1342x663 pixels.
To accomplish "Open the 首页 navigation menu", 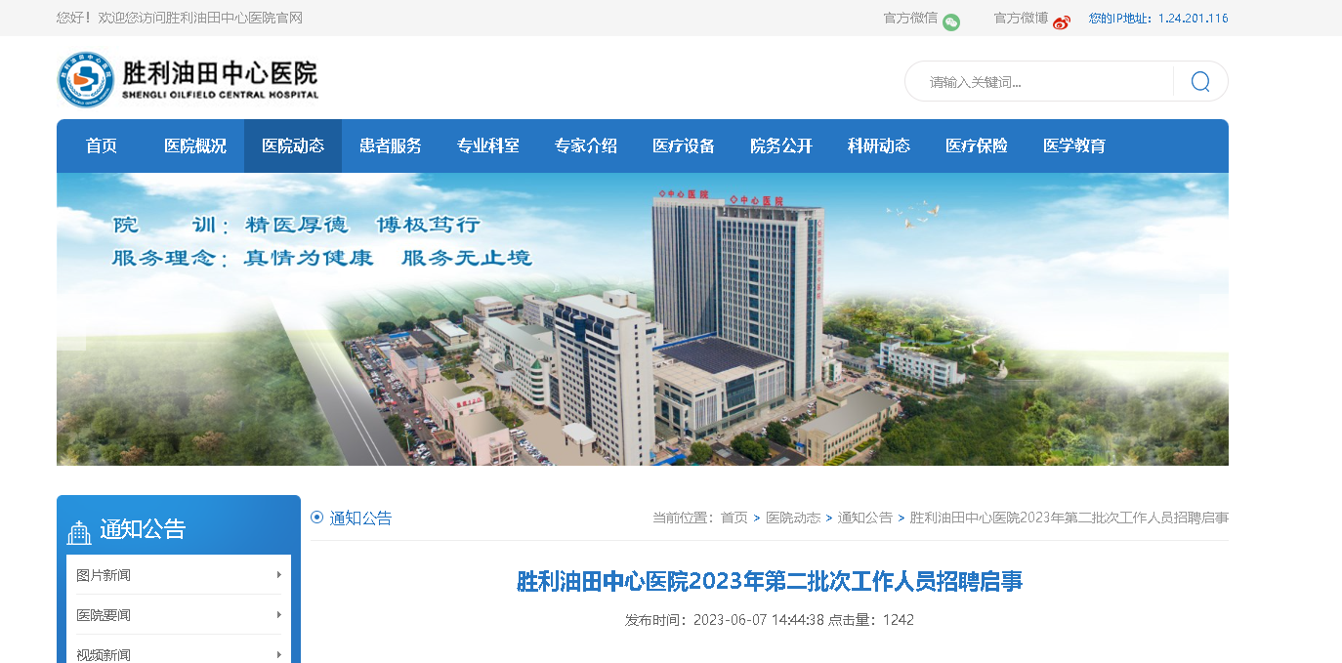I will [x=102, y=146].
